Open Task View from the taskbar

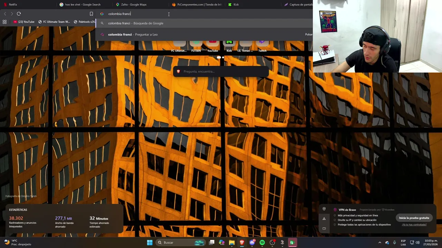click(212, 242)
